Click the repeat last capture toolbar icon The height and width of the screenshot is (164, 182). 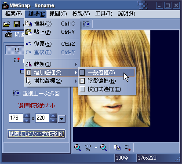(87, 24)
